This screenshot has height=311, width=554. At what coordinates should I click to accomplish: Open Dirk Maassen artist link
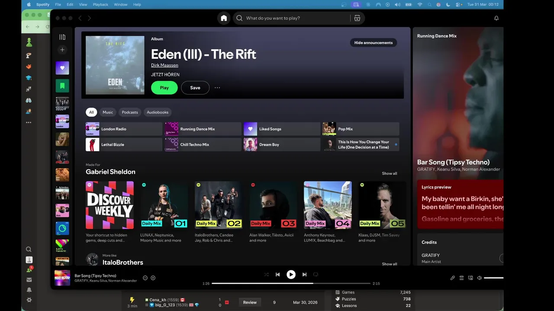pyautogui.click(x=164, y=65)
